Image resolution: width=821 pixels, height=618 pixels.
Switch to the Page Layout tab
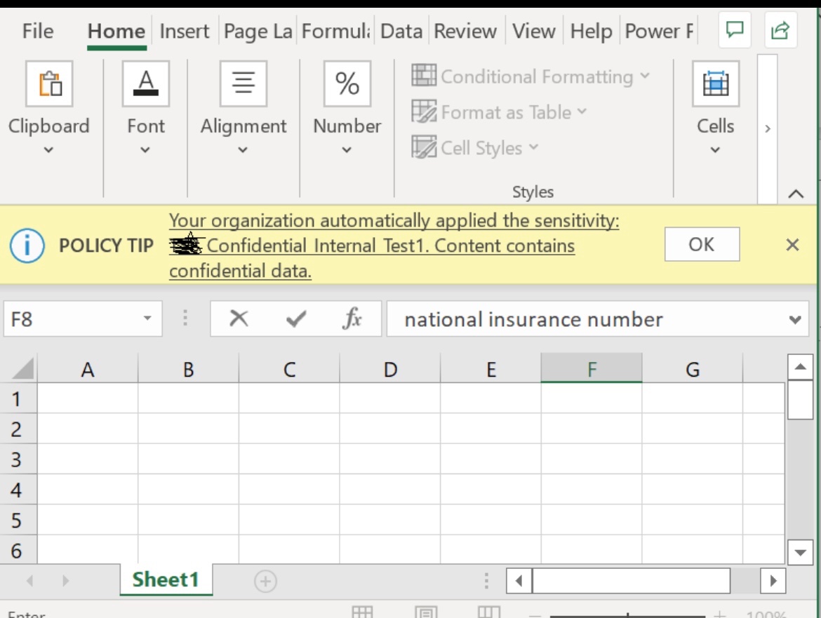(x=258, y=31)
